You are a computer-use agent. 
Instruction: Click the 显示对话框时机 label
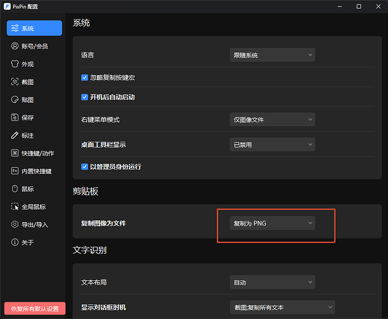tap(103, 308)
